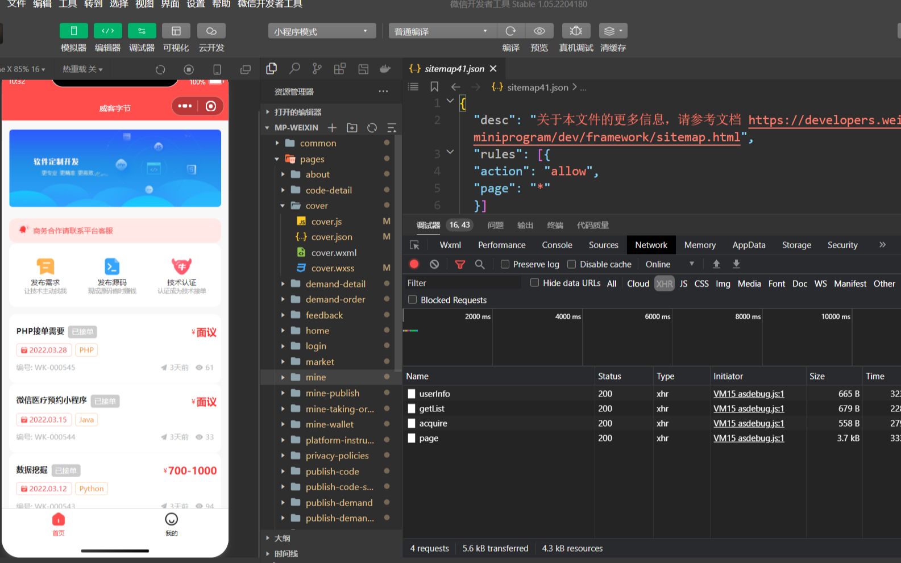The image size is (901, 563).
Task: Switch to the Storage tab
Action: coord(796,245)
